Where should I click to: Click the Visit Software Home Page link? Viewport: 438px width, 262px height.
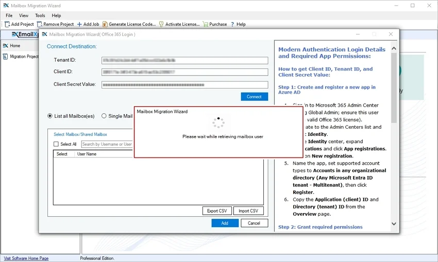point(26,258)
